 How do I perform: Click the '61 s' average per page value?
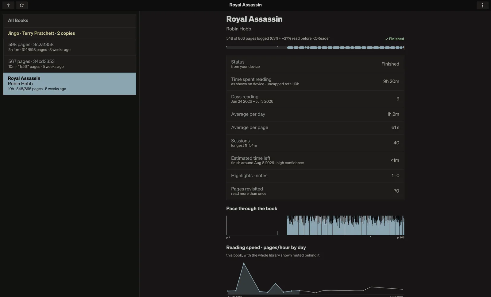395,127
